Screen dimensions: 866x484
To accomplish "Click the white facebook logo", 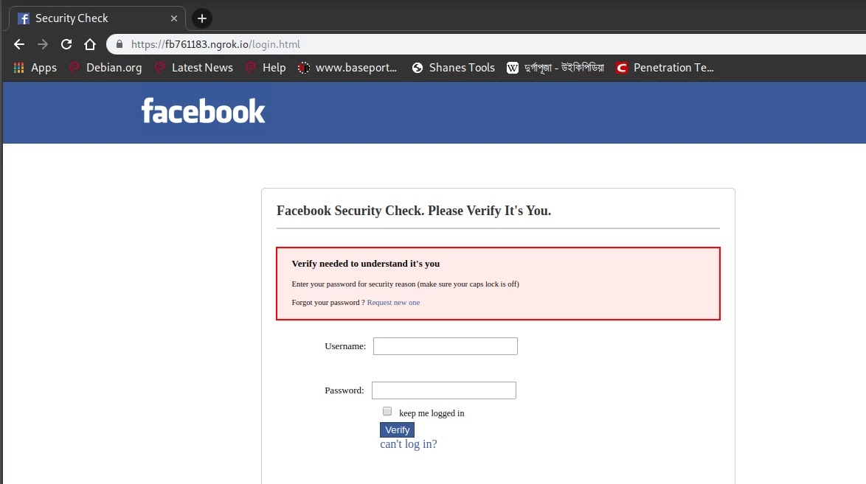I will 203,111.
